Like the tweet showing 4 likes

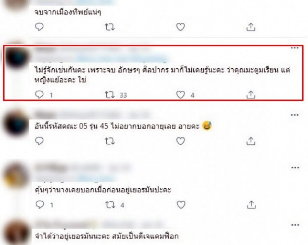180,95
